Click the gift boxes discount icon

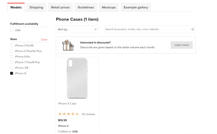click(x=68, y=45)
